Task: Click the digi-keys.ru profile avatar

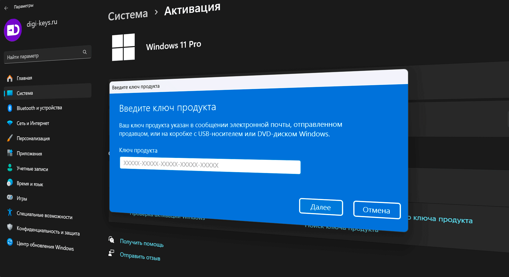Action: pyautogui.click(x=13, y=30)
